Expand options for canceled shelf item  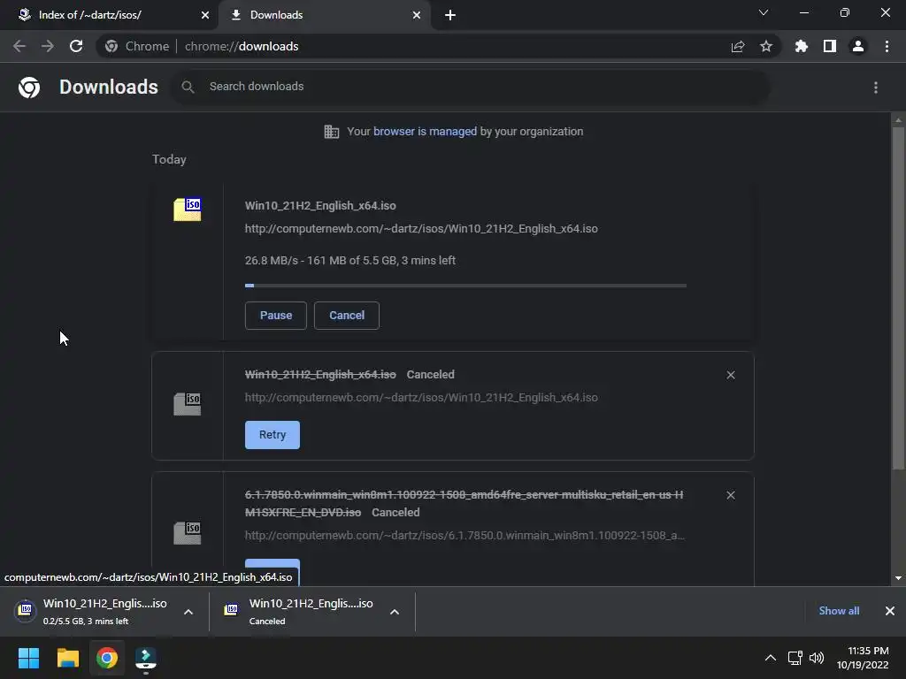pyautogui.click(x=395, y=612)
